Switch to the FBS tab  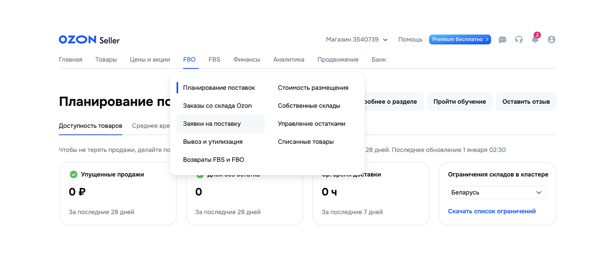(x=214, y=59)
